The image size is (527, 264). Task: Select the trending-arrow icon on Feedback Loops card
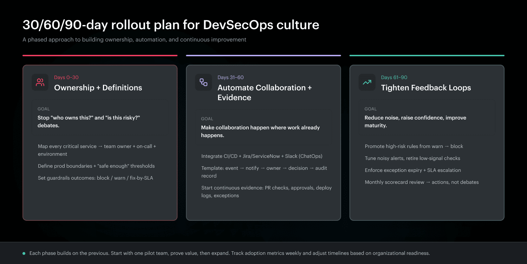366,82
